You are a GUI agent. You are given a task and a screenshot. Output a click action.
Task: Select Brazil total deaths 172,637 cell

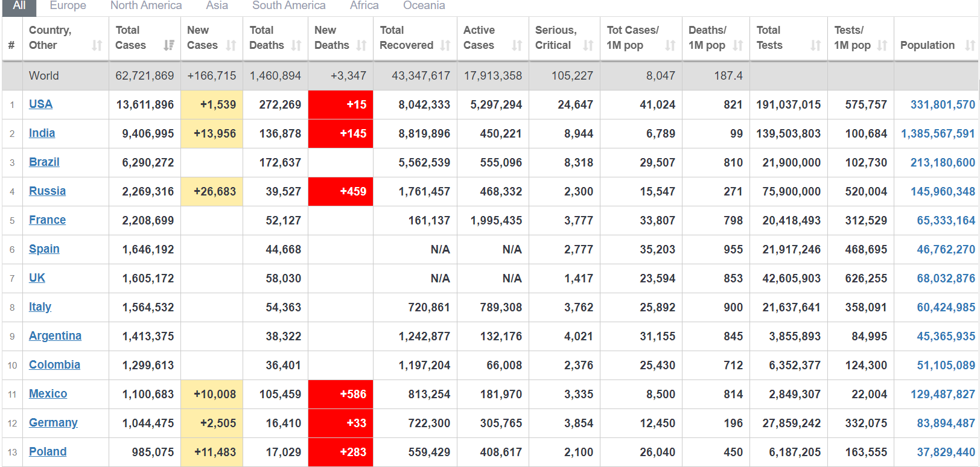tap(275, 162)
